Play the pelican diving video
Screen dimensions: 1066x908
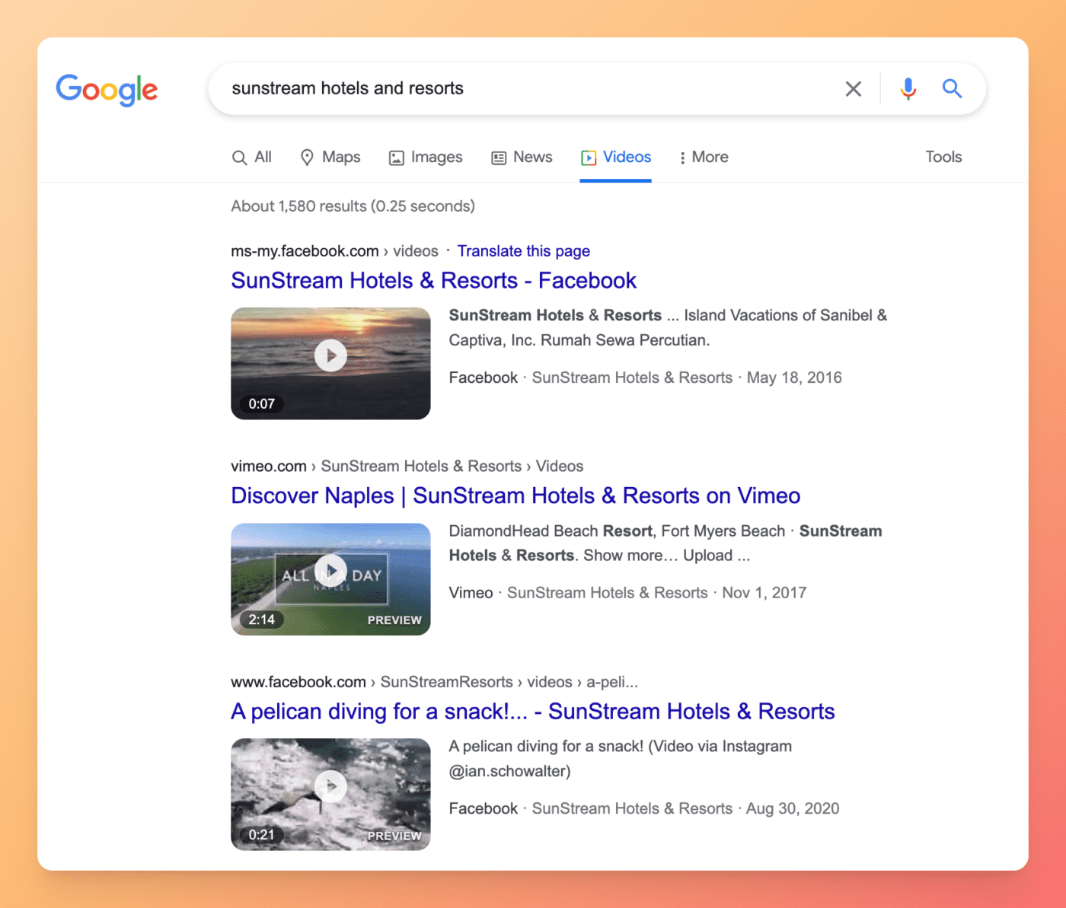tap(330, 785)
